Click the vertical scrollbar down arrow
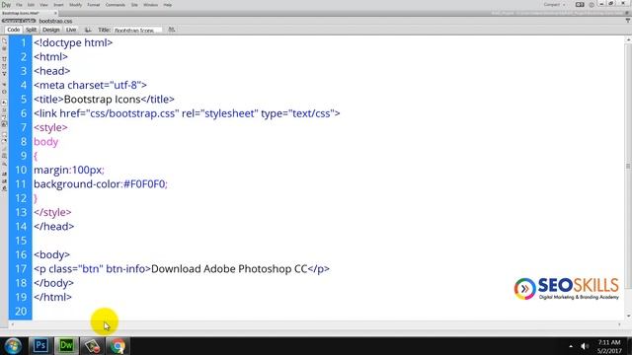 [x=628, y=316]
